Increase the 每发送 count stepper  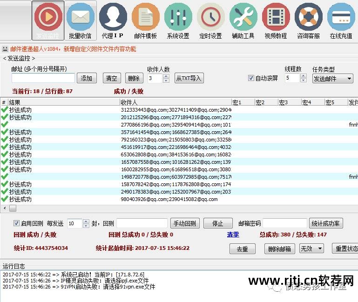click(x=86, y=221)
